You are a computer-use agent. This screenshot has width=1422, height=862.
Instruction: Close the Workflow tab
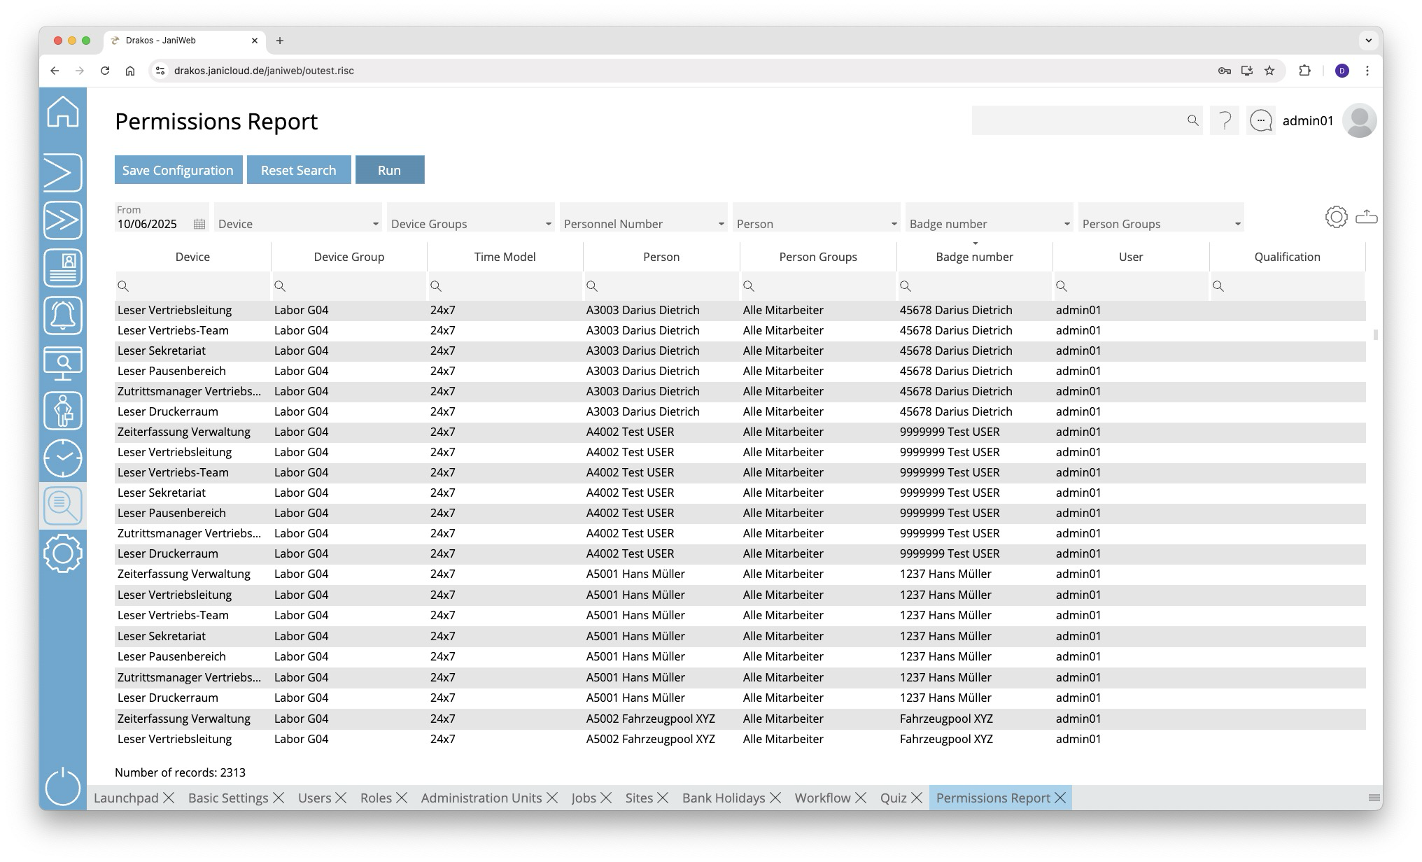tap(861, 798)
